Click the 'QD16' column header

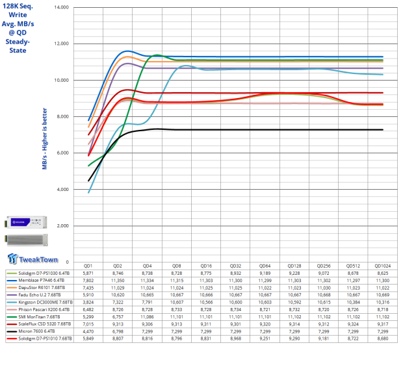pos(206,266)
